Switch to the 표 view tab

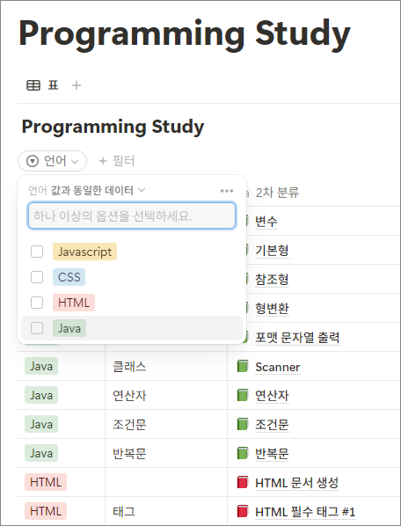pyautogui.click(x=42, y=85)
